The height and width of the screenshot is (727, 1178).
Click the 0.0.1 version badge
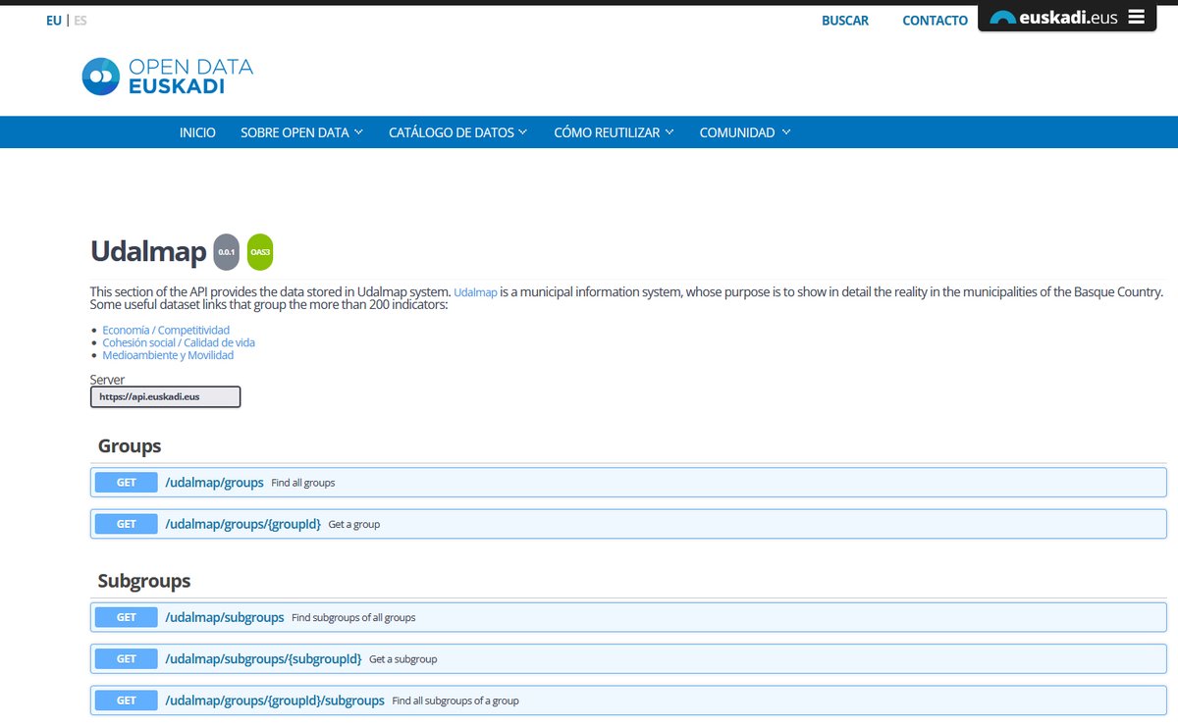click(x=226, y=252)
